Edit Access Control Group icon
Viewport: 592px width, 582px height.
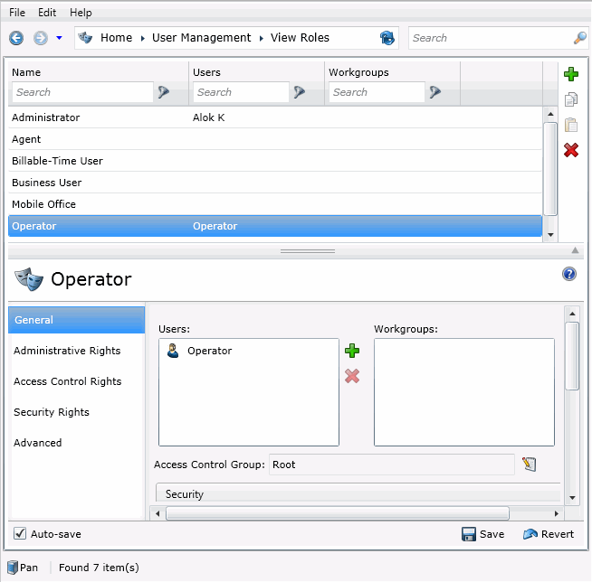tap(530, 465)
